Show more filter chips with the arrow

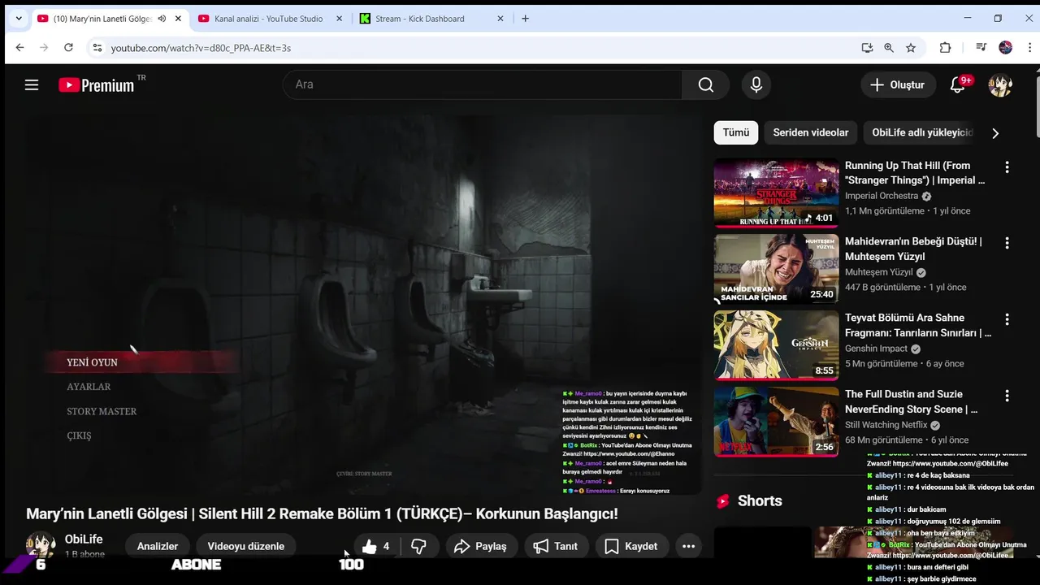[x=995, y=133]
